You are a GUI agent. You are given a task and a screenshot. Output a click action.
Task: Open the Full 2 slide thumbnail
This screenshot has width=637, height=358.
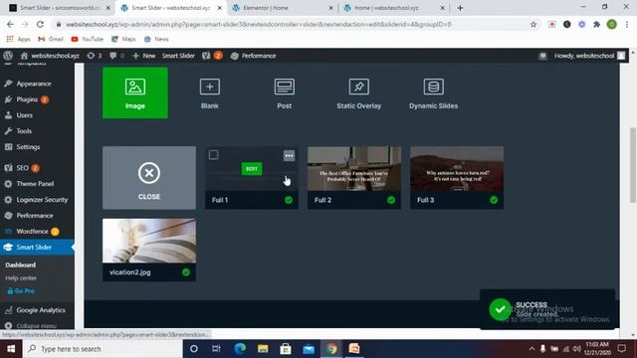click(x=354, y=169)
